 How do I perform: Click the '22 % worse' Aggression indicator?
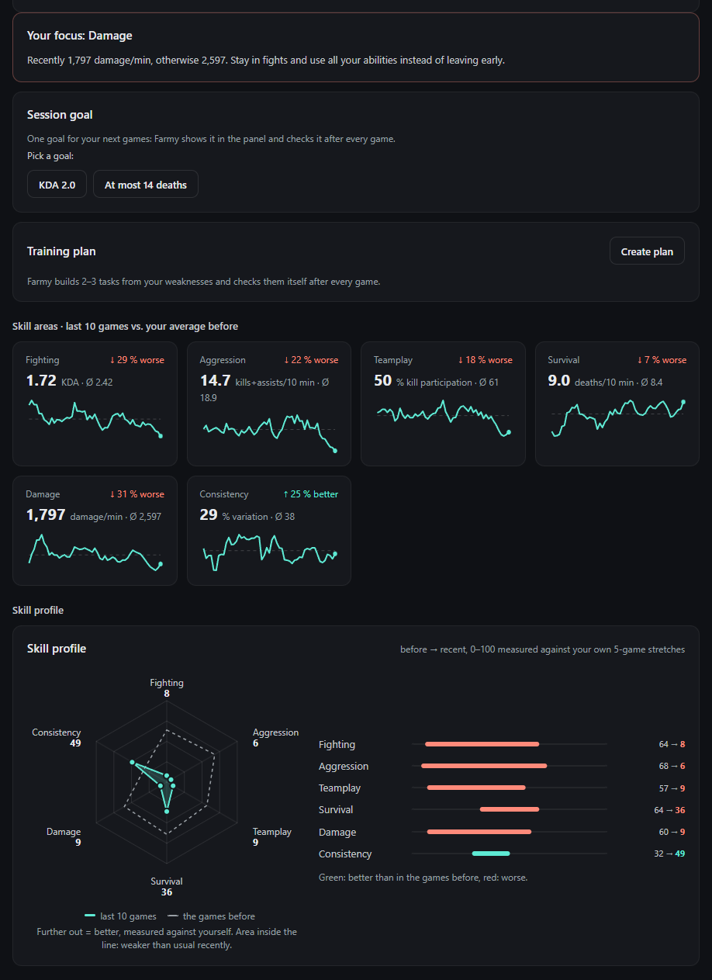click(x=311, y=360)
